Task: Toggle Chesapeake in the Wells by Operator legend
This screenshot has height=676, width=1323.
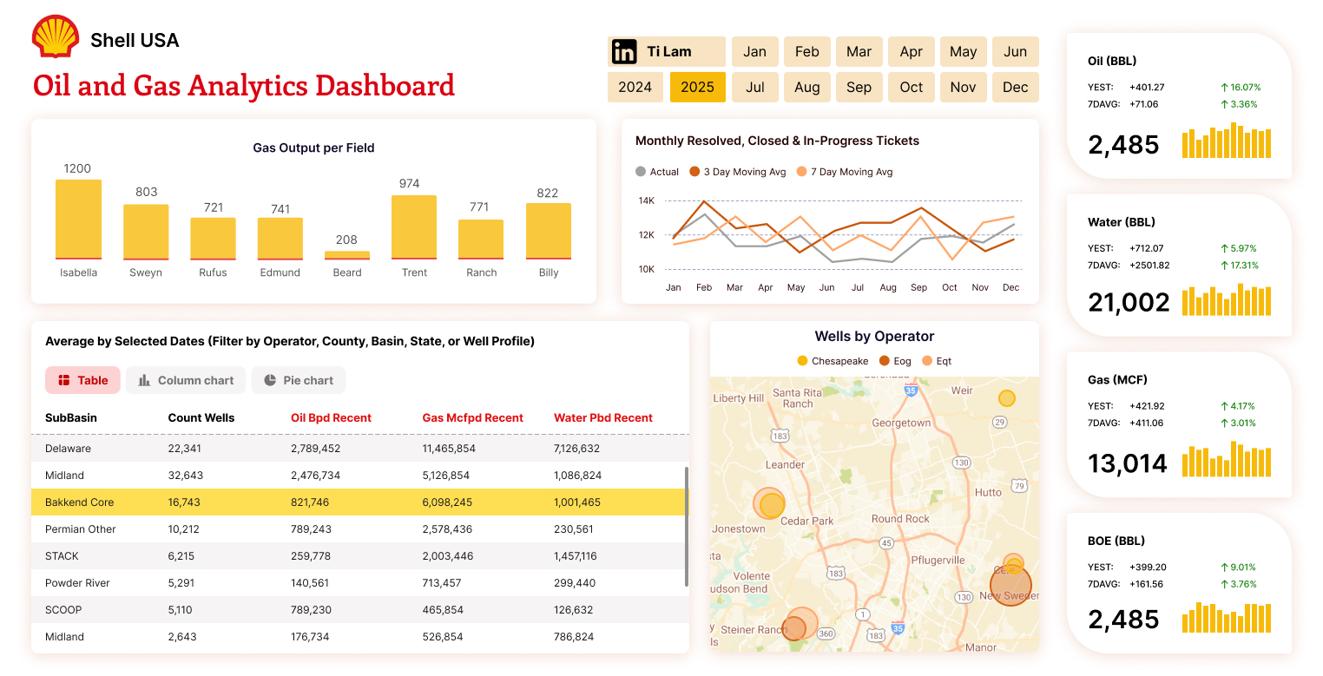Action: coord(832,360)
